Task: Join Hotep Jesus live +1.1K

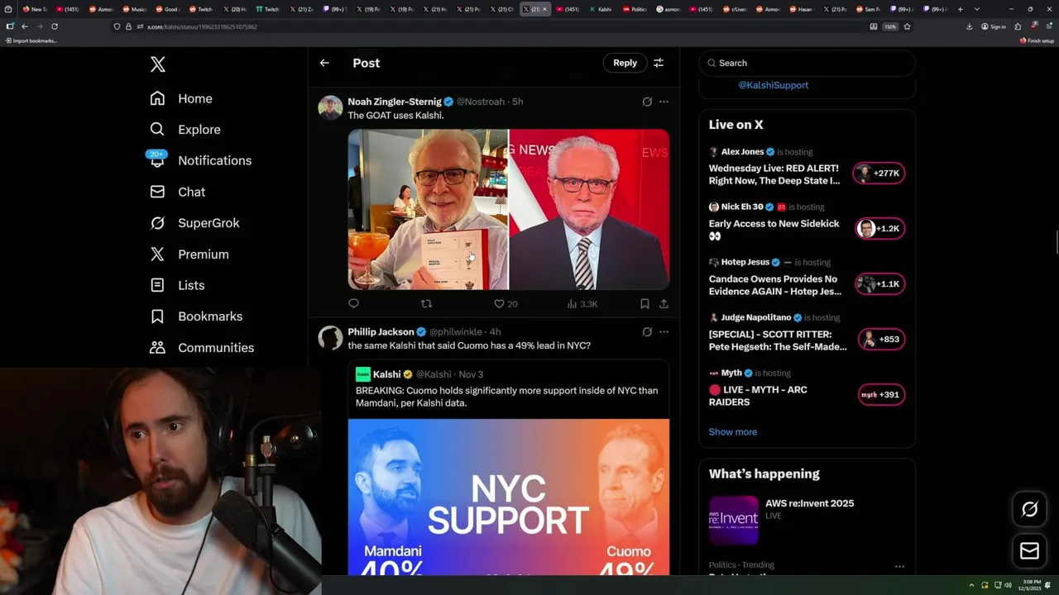Action: [x=879, y=284]
